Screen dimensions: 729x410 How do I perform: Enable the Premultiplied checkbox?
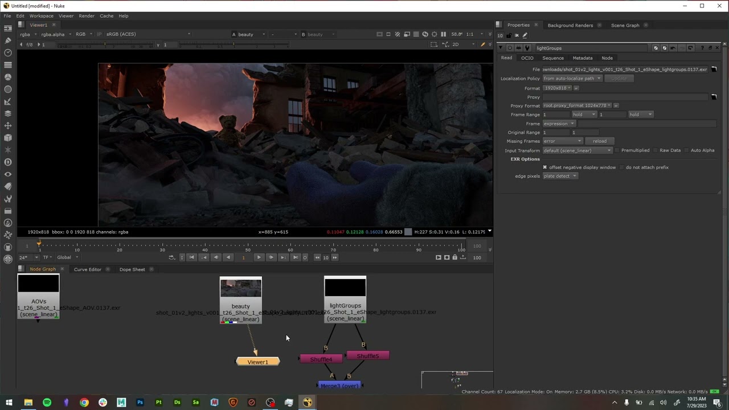pos(617,150)
